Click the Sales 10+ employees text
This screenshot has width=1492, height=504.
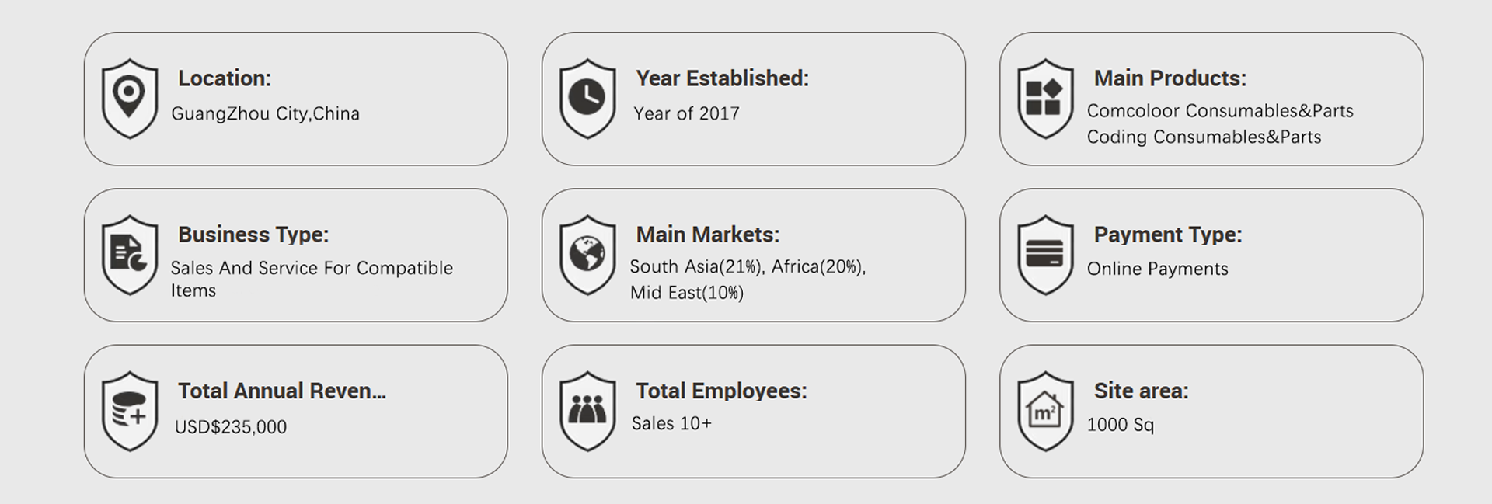(x=671, y=424)
